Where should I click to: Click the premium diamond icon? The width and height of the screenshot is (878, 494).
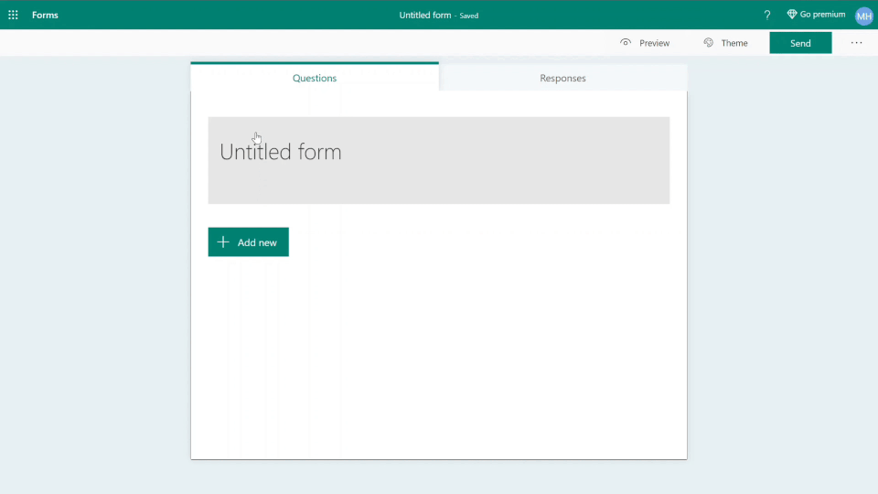[x=792, y=15]
